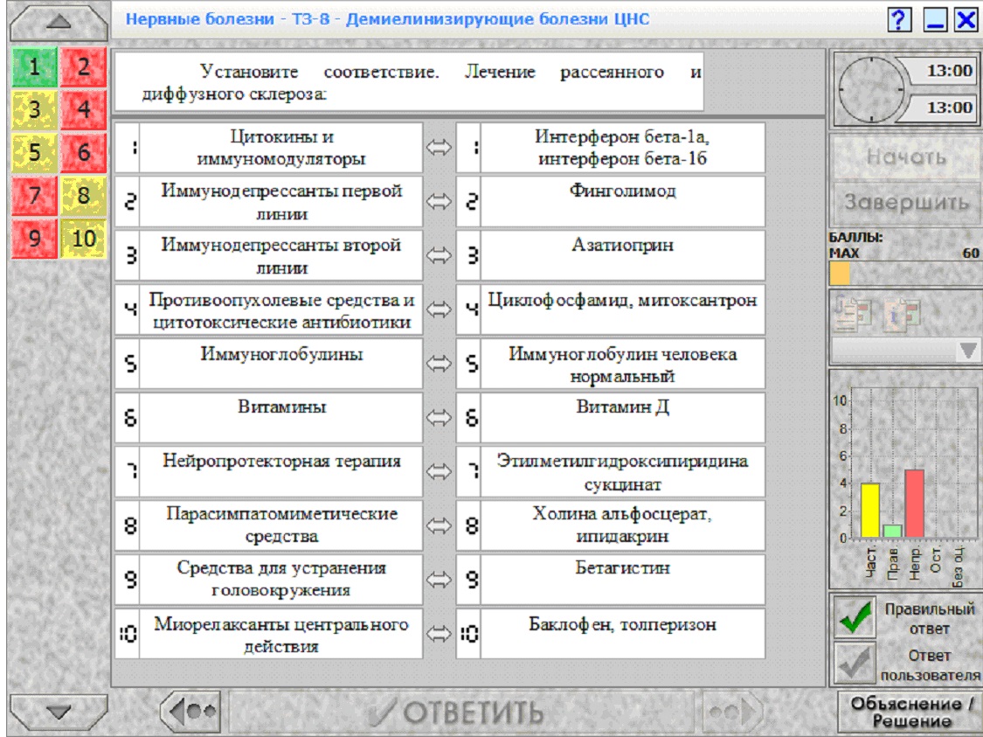Image resolution: width=983 pixels, height=737 pixels.
Task: Click the link arrow for Нейропротекторная терапия
Action: click(x=439, y=472)
